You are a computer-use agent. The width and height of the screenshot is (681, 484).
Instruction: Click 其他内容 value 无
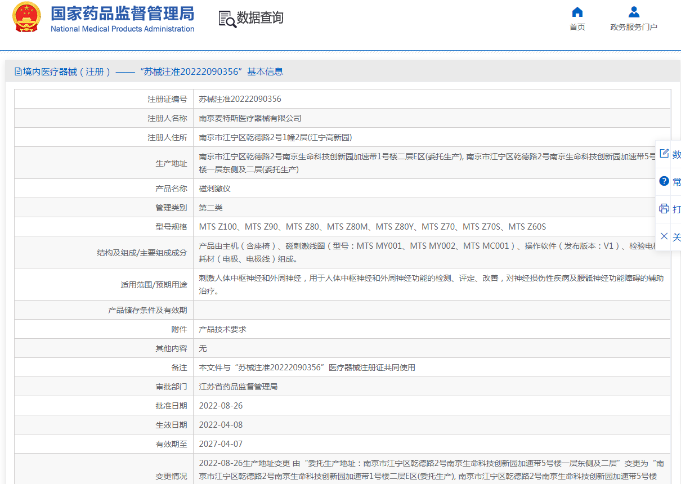(203, 348)
